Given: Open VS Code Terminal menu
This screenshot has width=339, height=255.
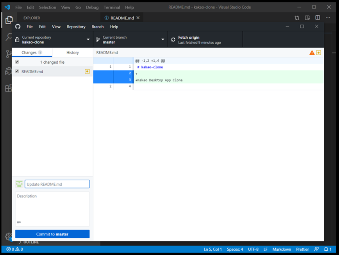Looking at the screenshot, I should pos(112,7).
